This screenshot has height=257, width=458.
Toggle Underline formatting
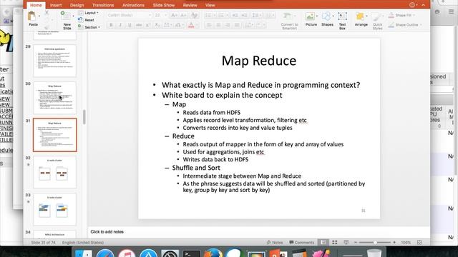tap(130, 26)
